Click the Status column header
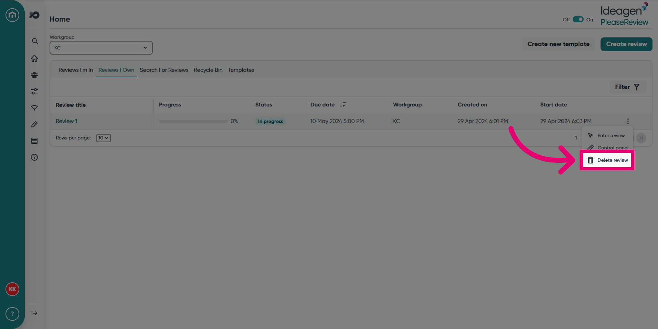Viewport: 658px width, 329px height. click(264, 105)
